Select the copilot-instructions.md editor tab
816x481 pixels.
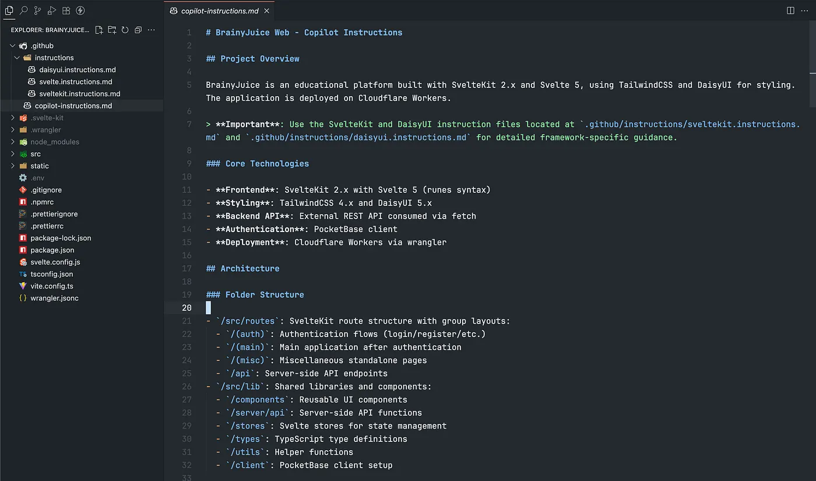pyautogui.click(x=219, y=10)
